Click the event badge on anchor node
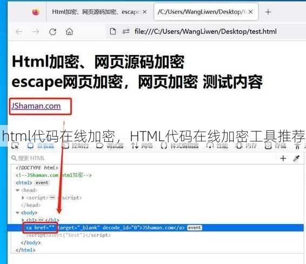The image size is (306, 264). click(x=195, y=227)
